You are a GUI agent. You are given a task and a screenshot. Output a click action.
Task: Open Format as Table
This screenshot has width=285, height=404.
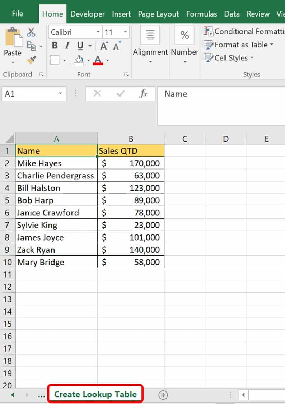(238, 45)
